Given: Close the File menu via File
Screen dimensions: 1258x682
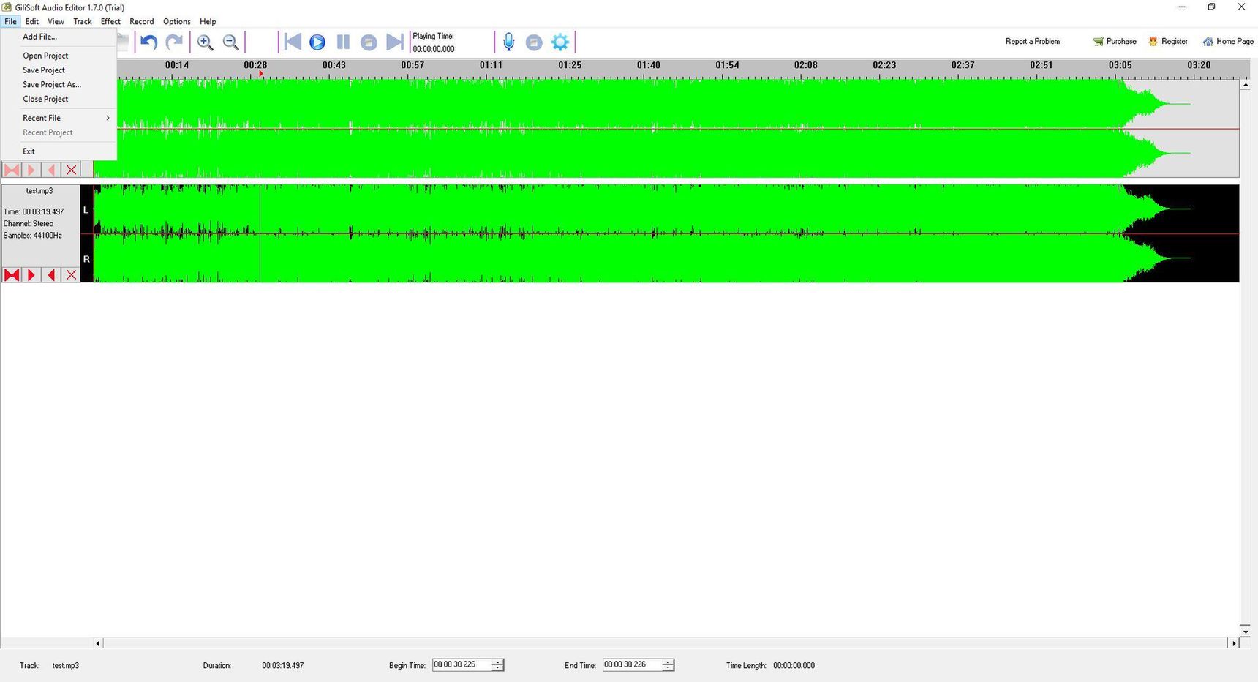Looking at the screenshot, I should pos(10,21).
